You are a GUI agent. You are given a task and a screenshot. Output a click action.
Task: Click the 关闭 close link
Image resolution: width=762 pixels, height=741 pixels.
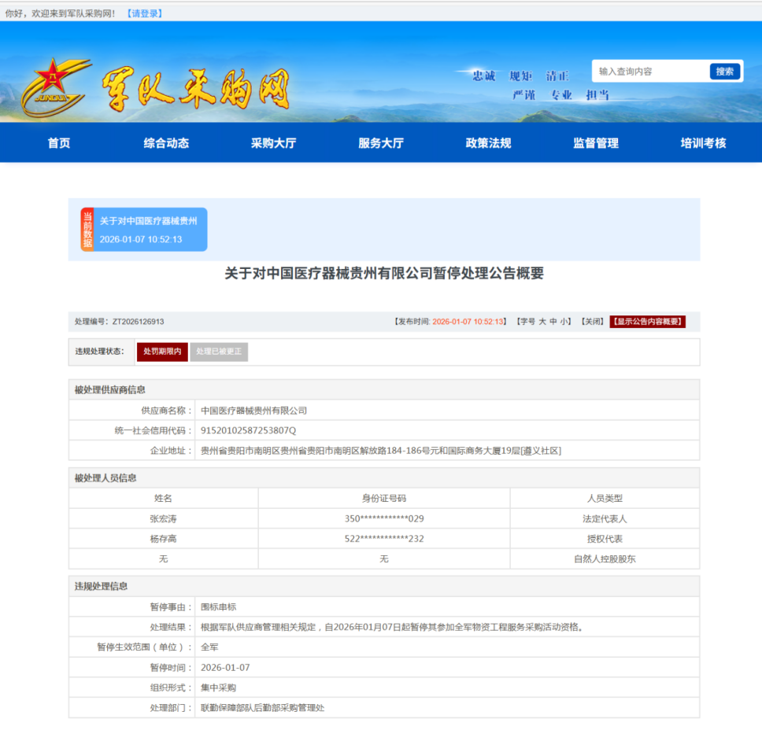593,322
